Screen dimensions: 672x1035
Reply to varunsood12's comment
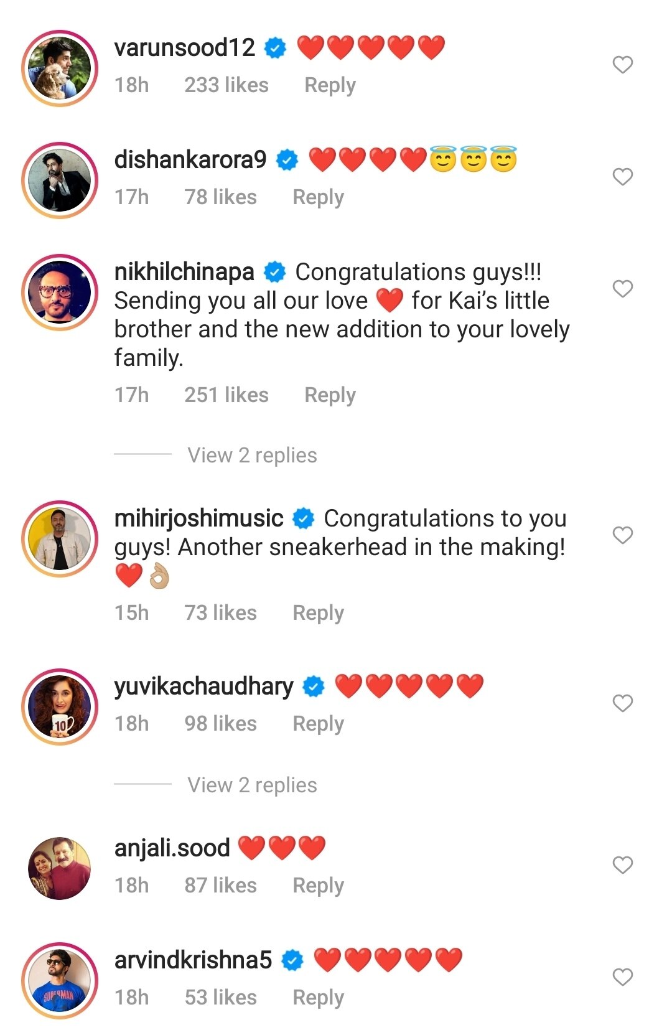330,85
